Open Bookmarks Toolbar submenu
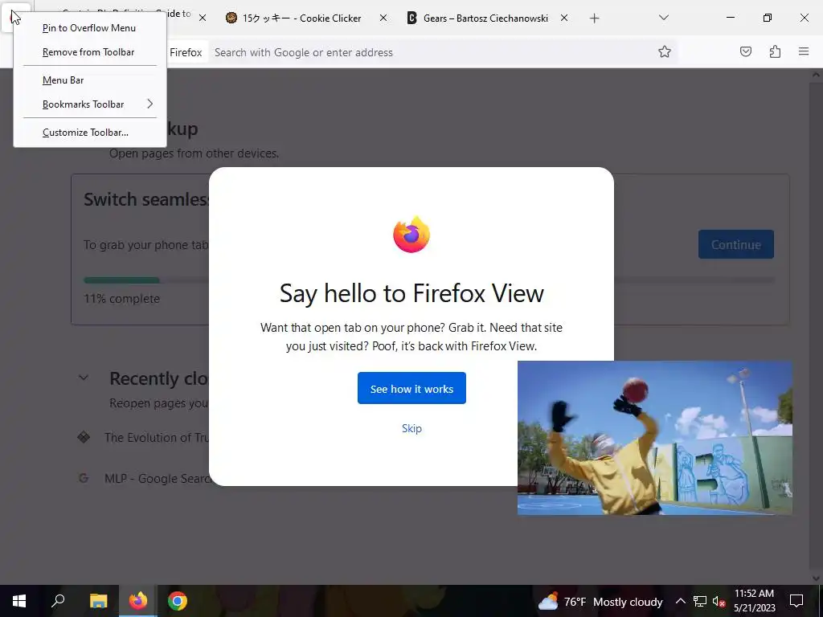The height and width of the screenshot is (617, 823). click(90, 104)
